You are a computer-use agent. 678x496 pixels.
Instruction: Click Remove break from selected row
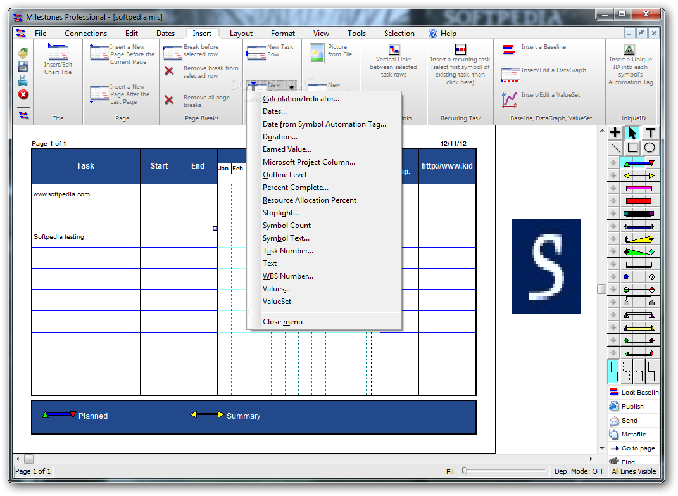click(201, 72)
